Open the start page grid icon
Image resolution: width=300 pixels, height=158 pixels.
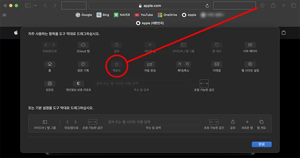(4, 15)
